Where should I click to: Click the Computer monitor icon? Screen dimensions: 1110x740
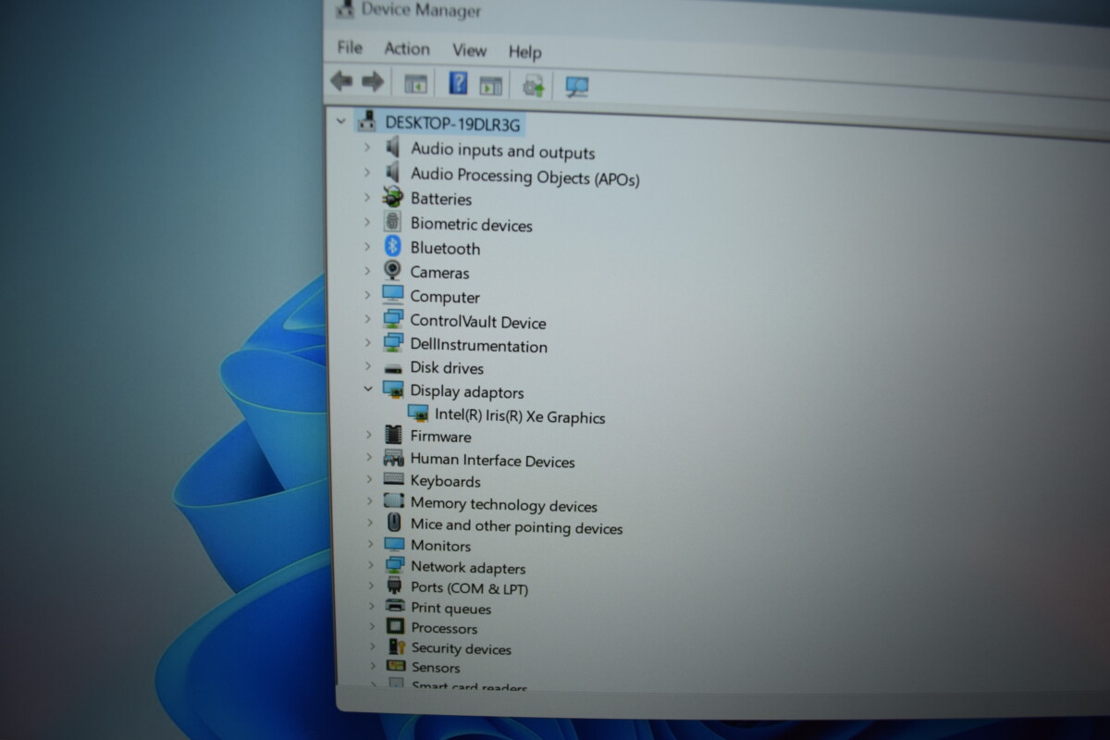tap(393, 295)
